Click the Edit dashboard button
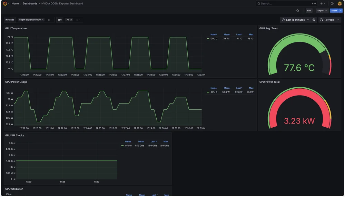Screen dimensions: 345x197 point(309,11)
